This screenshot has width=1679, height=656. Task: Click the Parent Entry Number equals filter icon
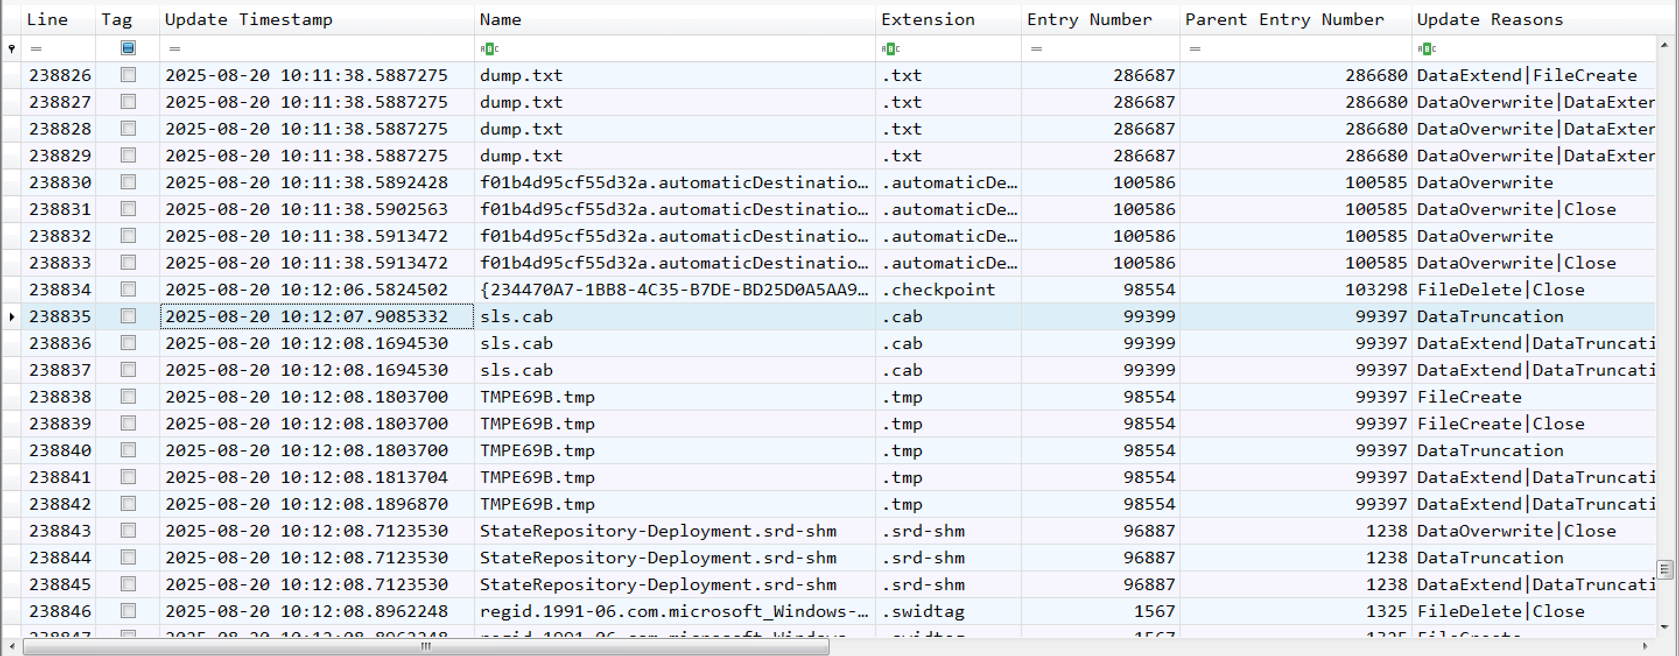(1195, 49)
